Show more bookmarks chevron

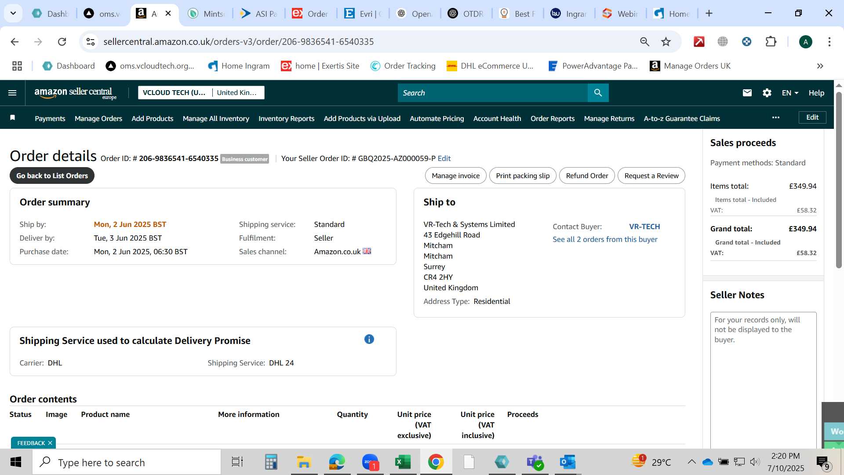click(820, 66)
